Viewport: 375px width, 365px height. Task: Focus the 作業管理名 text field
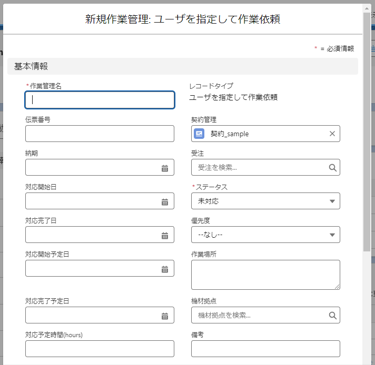pos(100,100)
